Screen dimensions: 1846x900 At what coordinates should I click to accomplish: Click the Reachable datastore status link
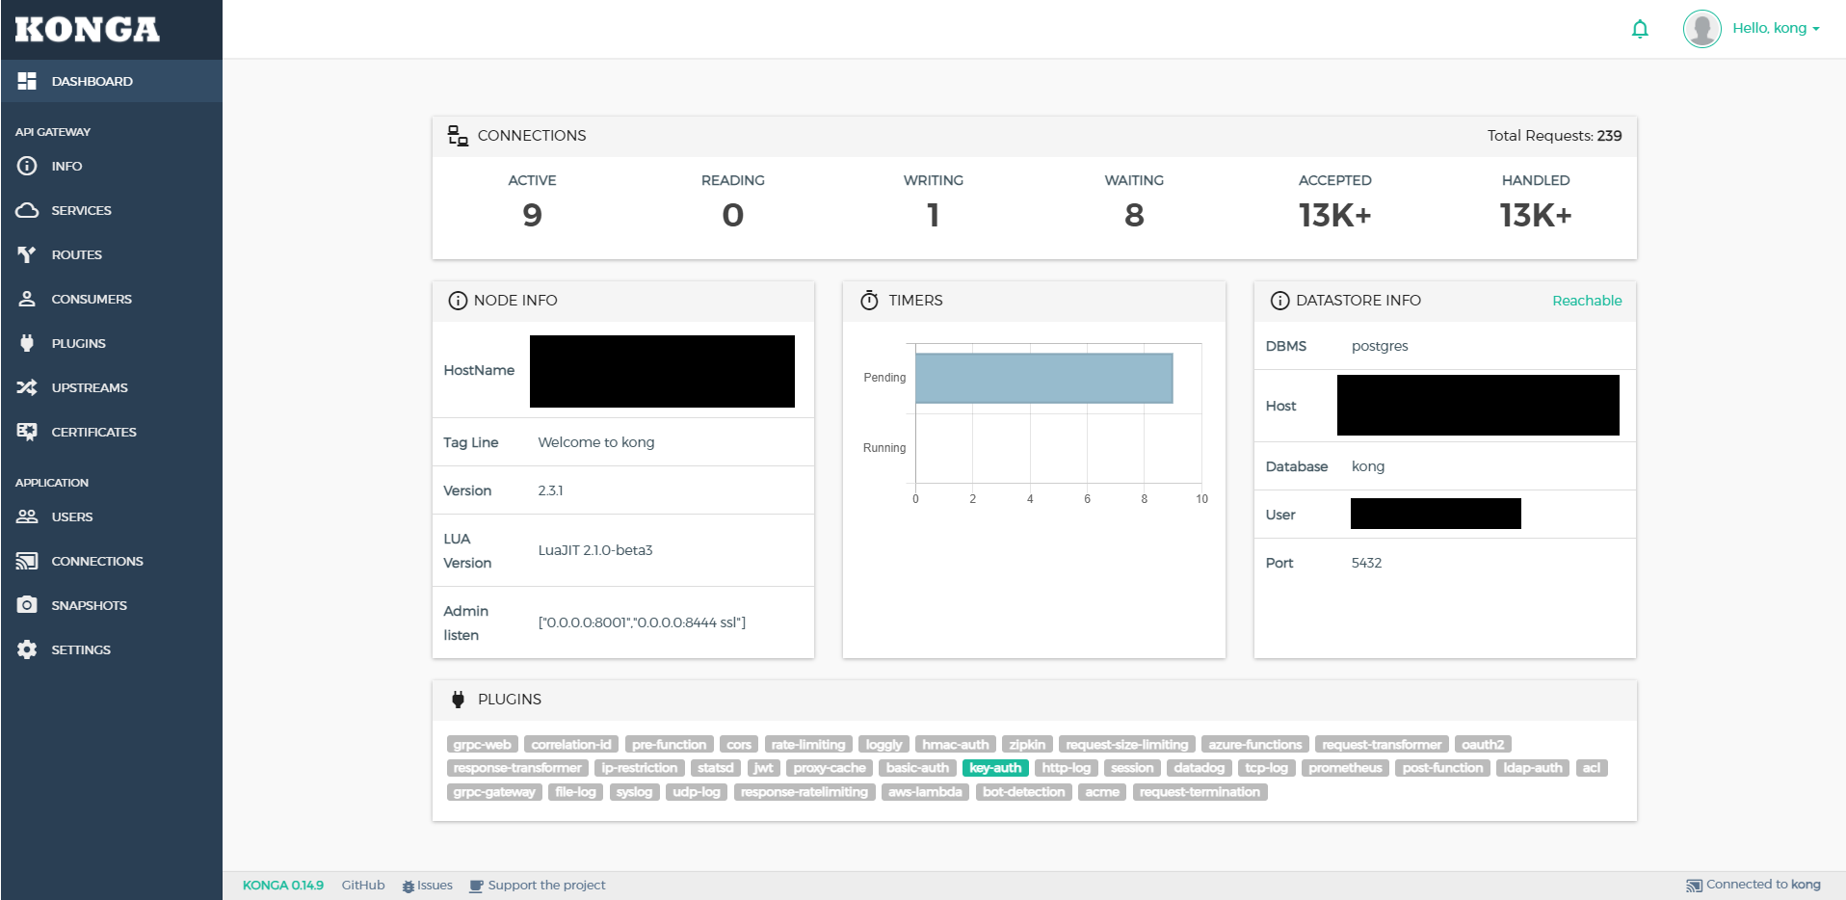point(1586,301)
